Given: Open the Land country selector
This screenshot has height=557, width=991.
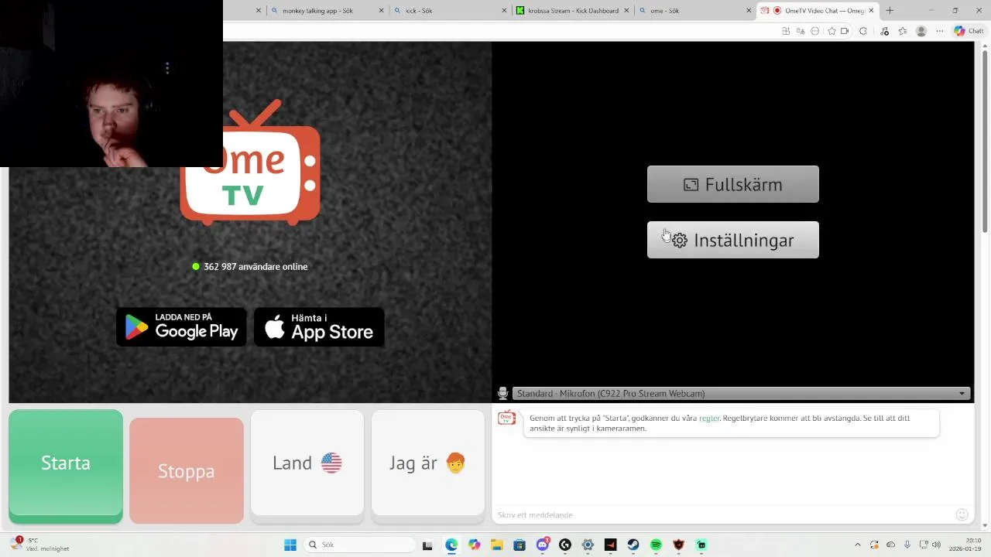Looking at the screenshot, I should coord(307,463).
